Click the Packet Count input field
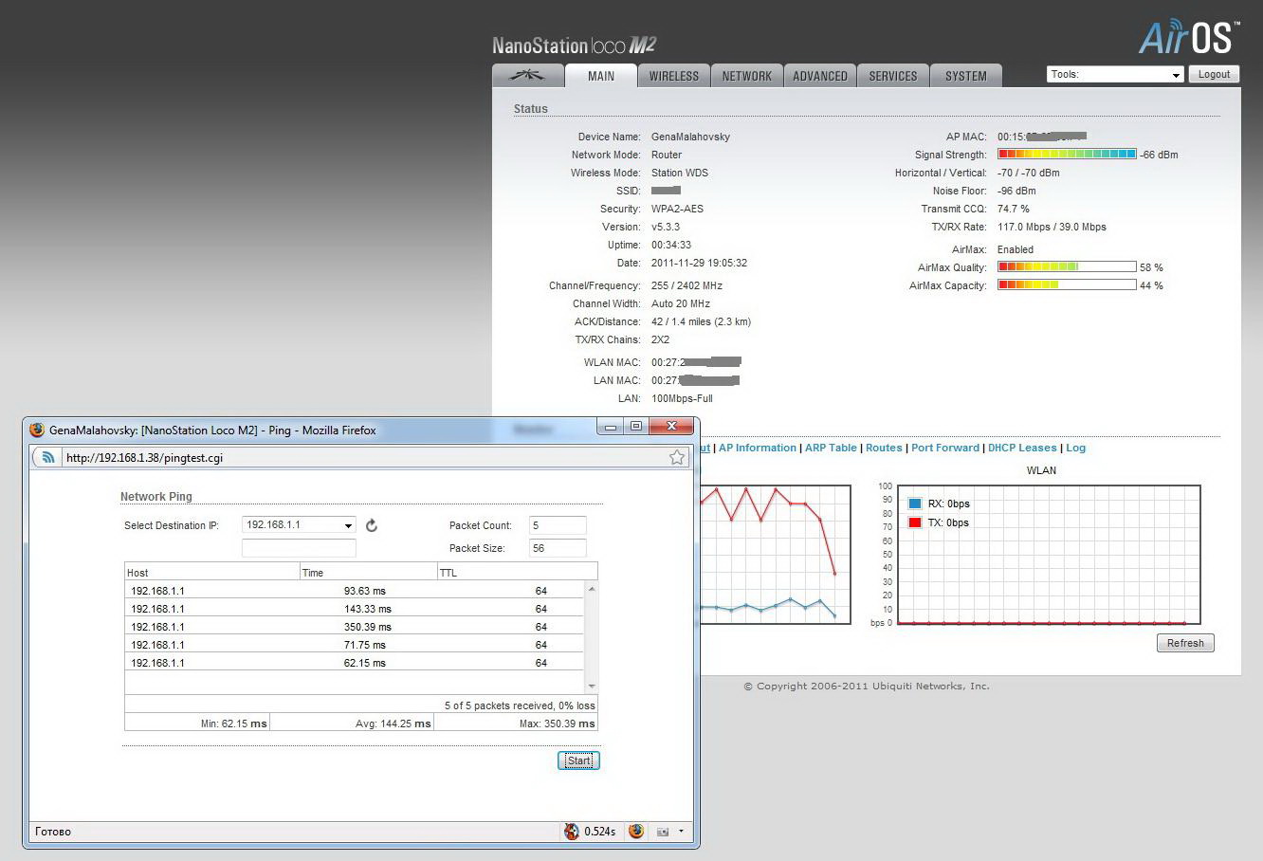 (558, 525)
